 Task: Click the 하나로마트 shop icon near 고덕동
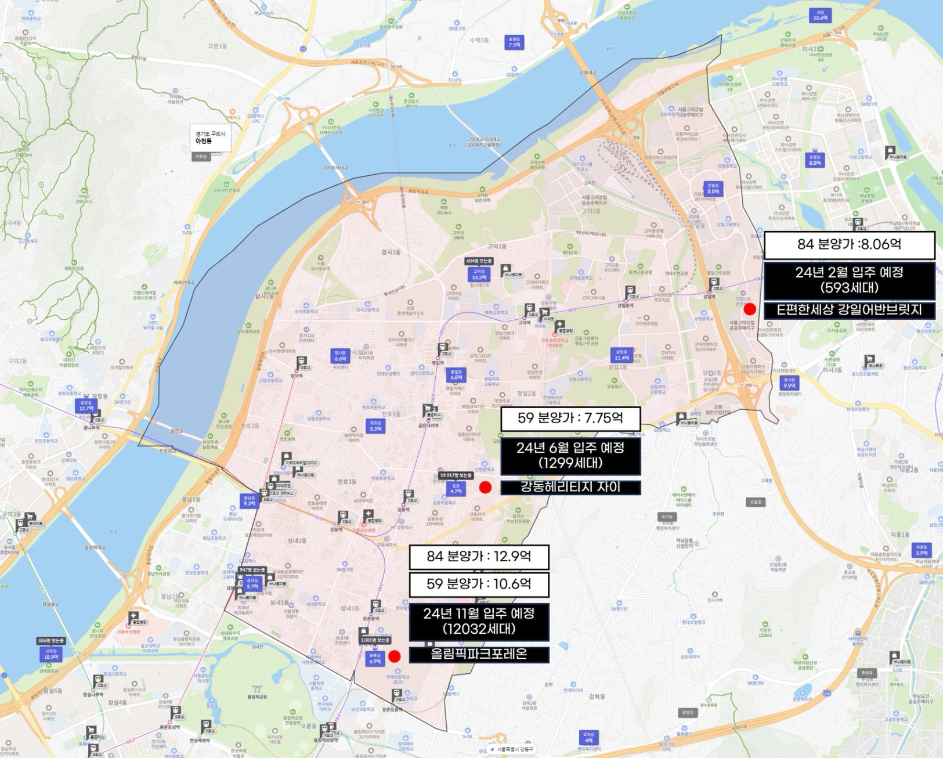coord(507,270)
